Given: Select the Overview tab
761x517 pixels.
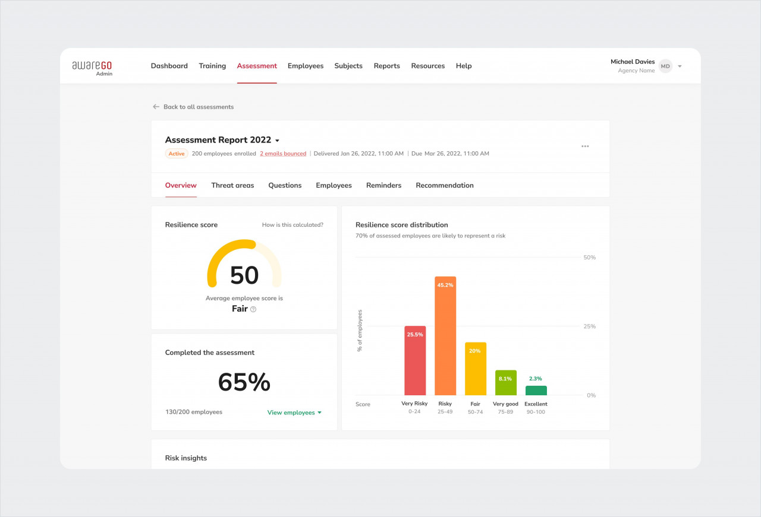Looking at the screenshot, I should point(181,185).
